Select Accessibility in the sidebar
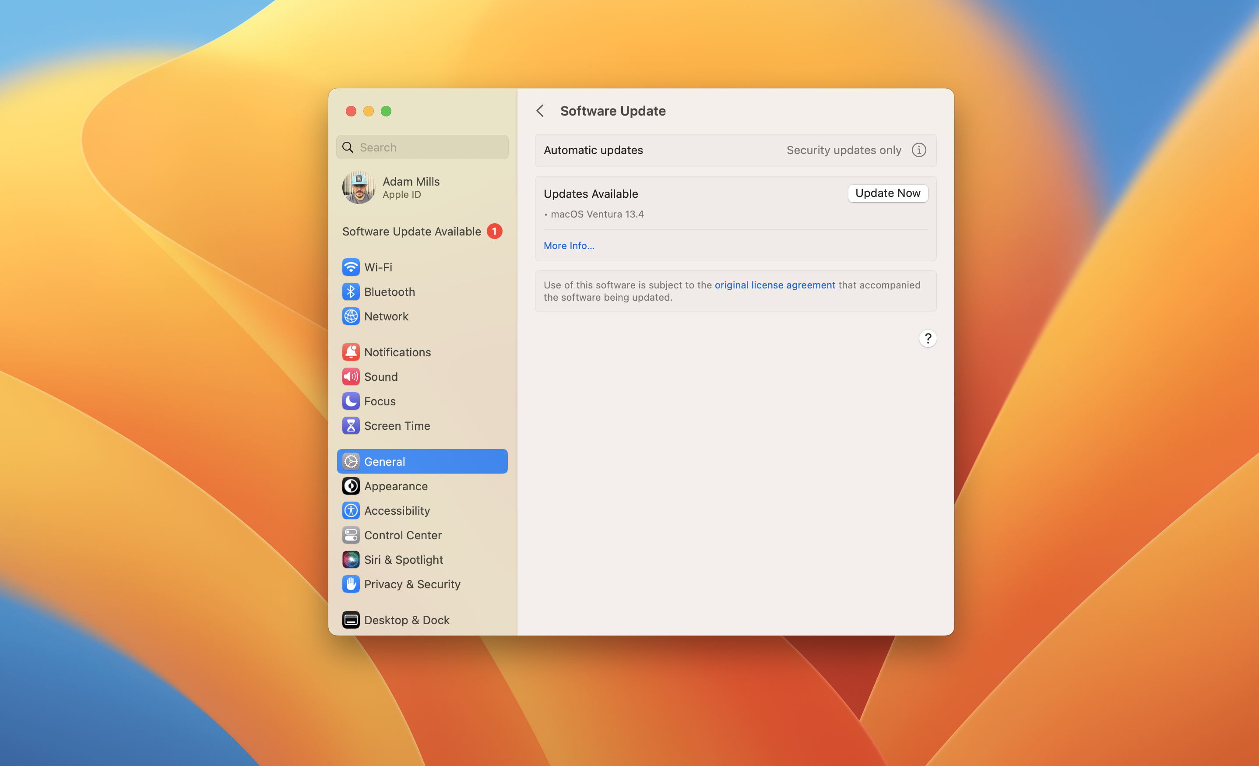This screenshot has height=766, width=1259. pos(397,510)
